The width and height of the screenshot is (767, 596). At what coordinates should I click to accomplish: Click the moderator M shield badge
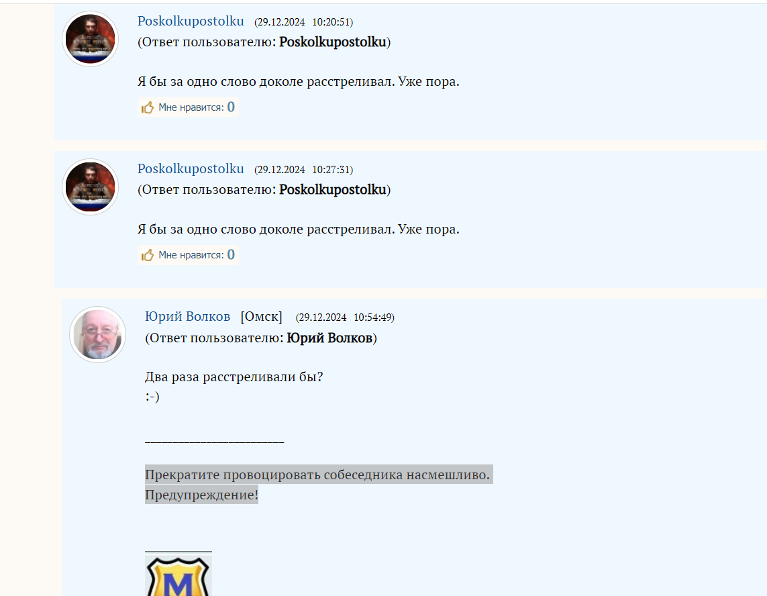pos(178,577)
